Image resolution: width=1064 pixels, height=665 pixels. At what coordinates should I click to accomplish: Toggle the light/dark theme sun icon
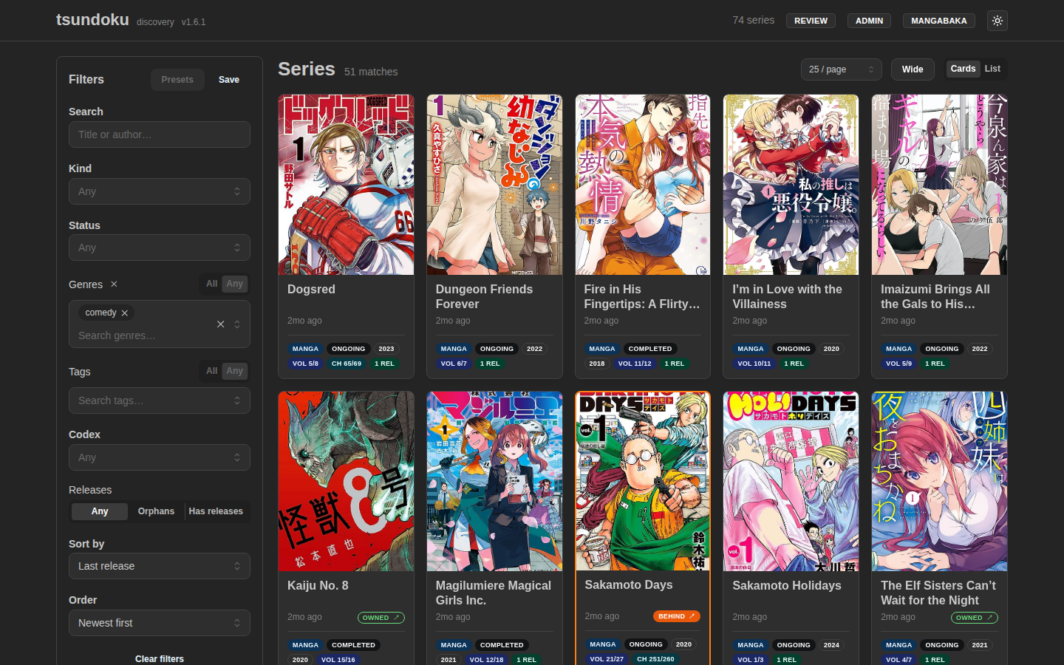click(997, 21)
